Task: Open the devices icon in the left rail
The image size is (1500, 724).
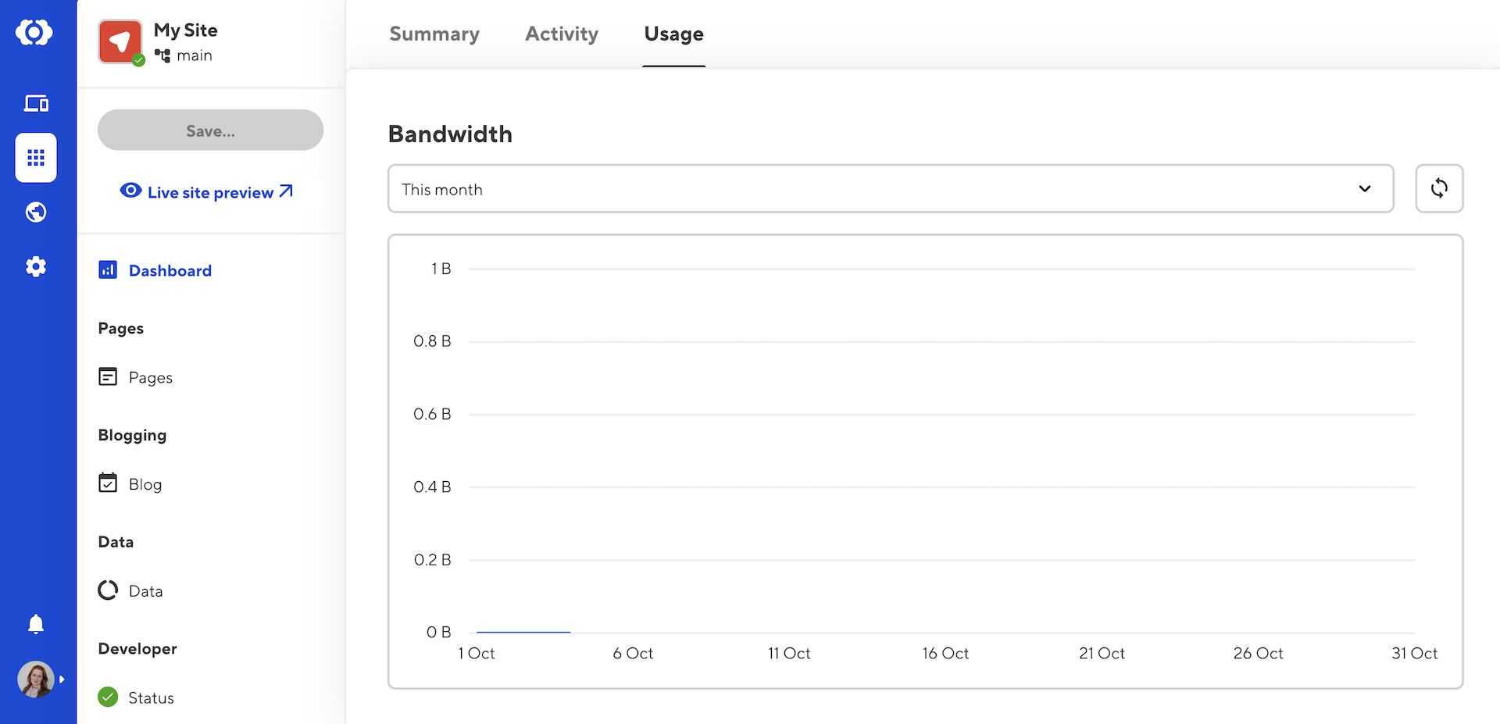Action: [36, 103]
